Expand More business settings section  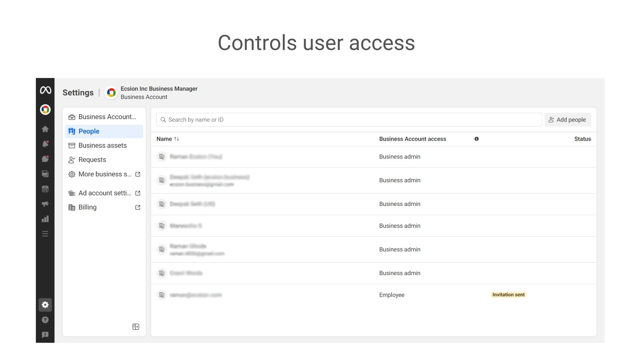click(104, 174)
